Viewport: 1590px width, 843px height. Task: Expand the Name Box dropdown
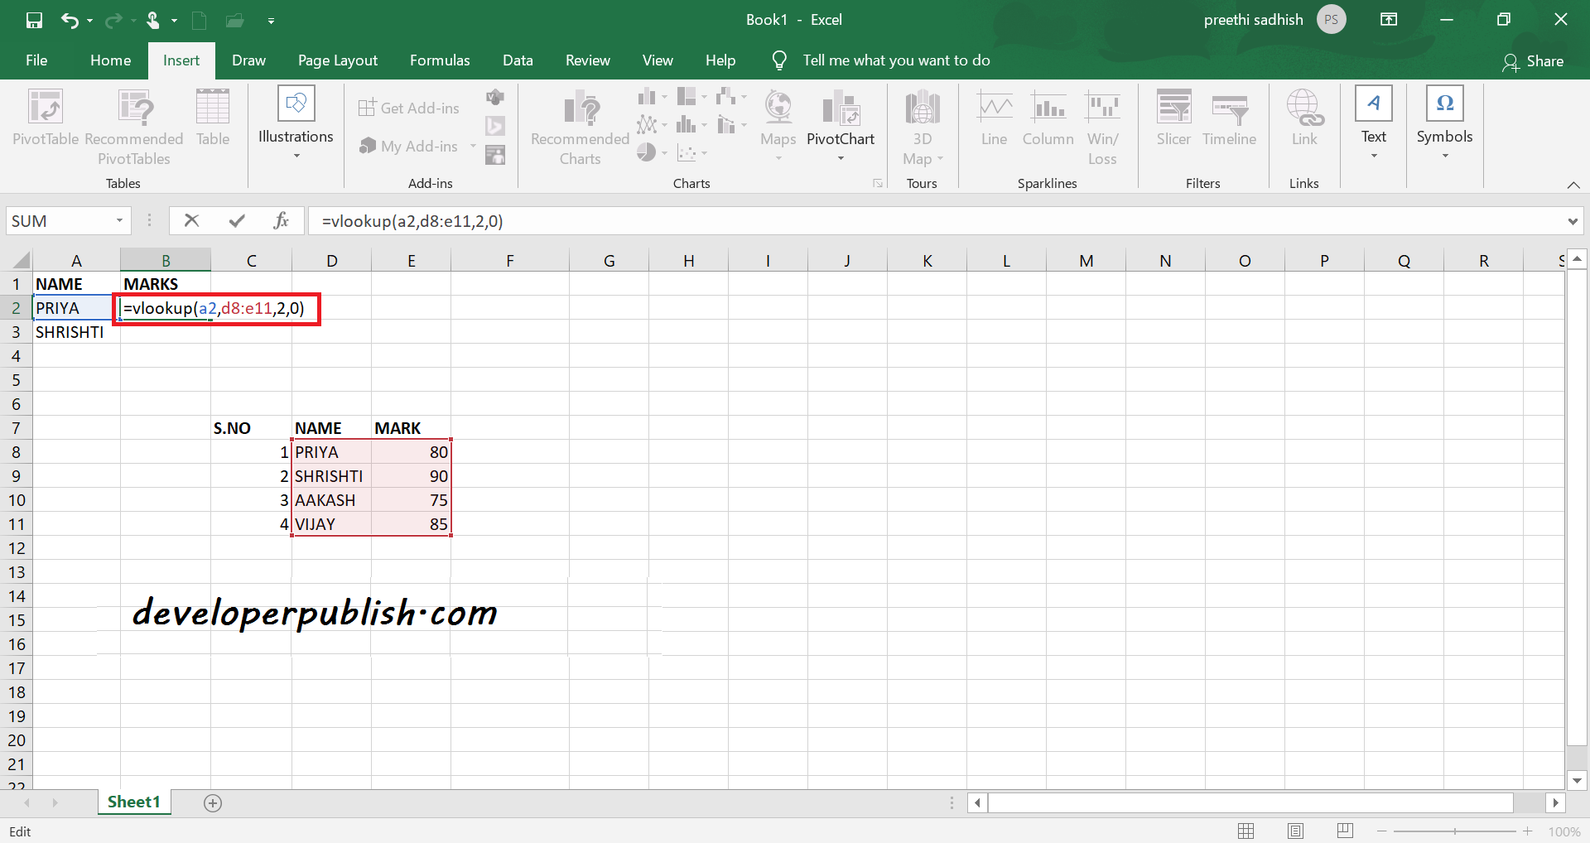pos(119,220)
